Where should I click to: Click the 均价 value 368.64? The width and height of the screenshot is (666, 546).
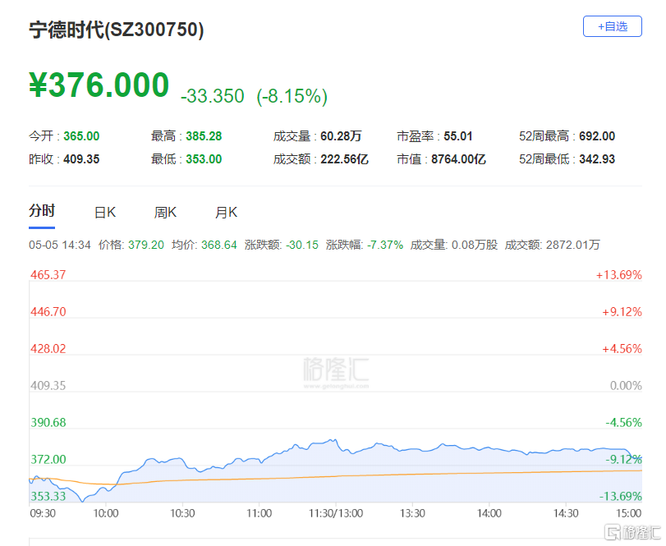click(x=218, y=245)
